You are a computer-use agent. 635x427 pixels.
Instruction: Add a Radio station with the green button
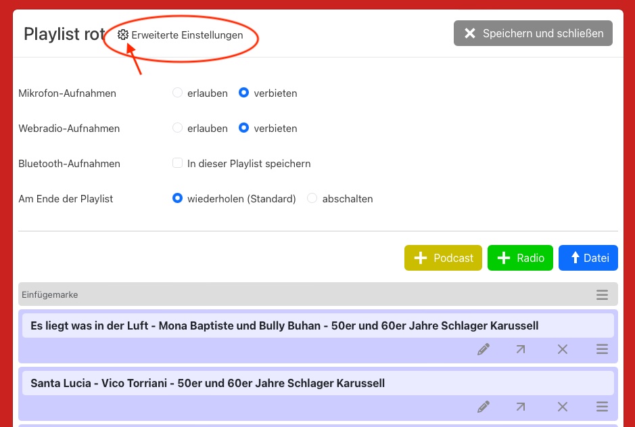[520, 258]
